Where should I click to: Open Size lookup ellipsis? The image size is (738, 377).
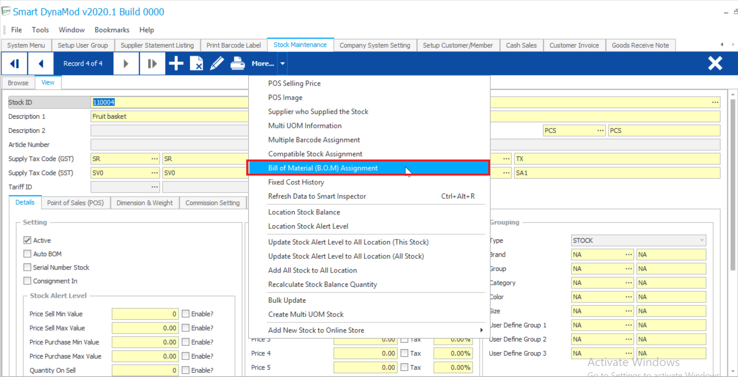629,311
